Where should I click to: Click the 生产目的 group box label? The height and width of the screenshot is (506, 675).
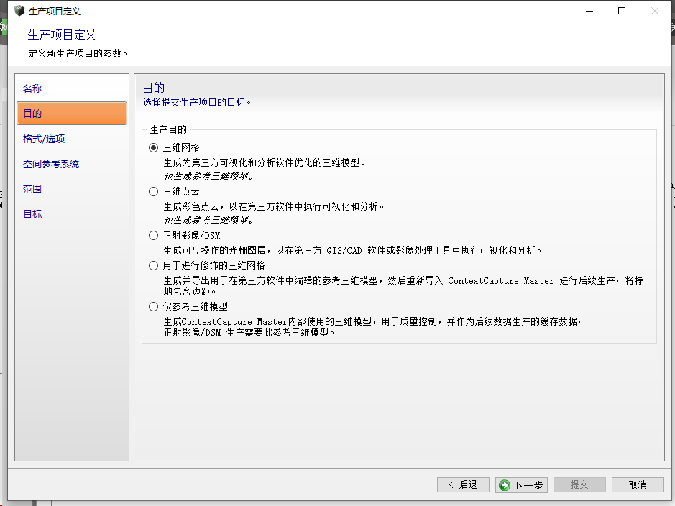click(x=168, y=129)
